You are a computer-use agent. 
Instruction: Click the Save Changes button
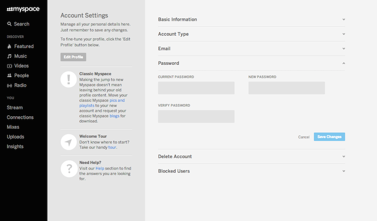pyautogui.click(x=329, y=137)
